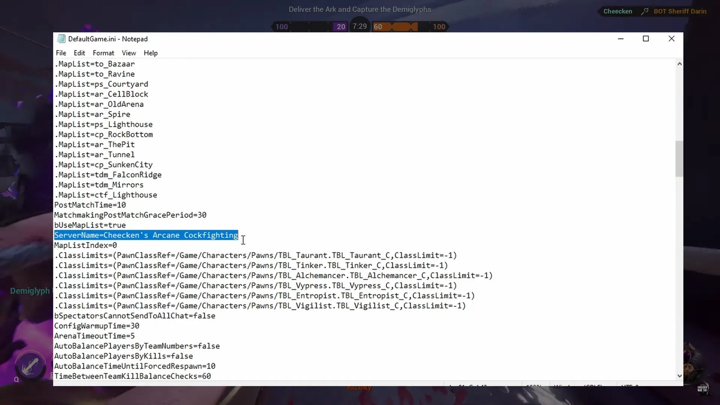This screenshot has width=720, height=405.
Task: Open the View menu
Action: pyautogui.click(x=129, y=53)
